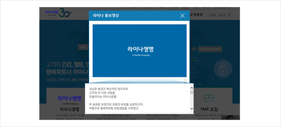Click scroll-down arrow of transcript text
This screenshot has height=127, width=281.
[x=192, y=109]
